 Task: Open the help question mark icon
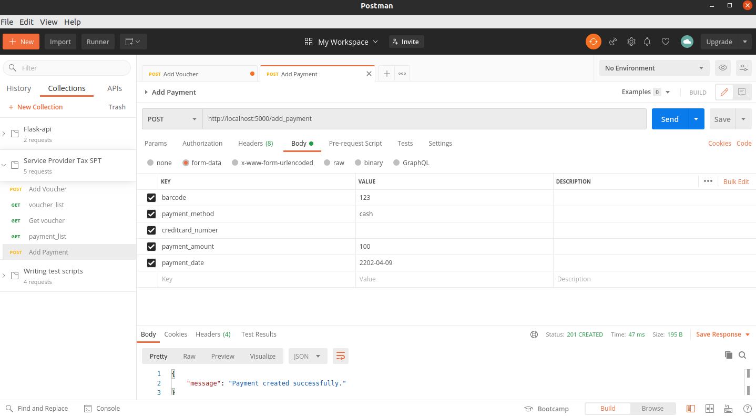tap(747, 409)
